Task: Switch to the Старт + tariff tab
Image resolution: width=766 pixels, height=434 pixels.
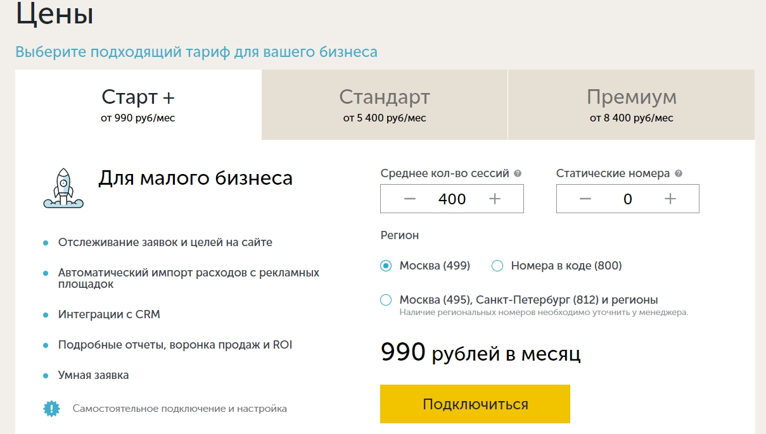Action: 138,105
